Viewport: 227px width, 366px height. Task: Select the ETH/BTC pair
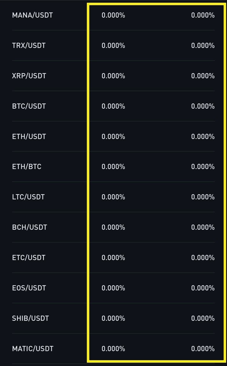click(x=27, y=167)
